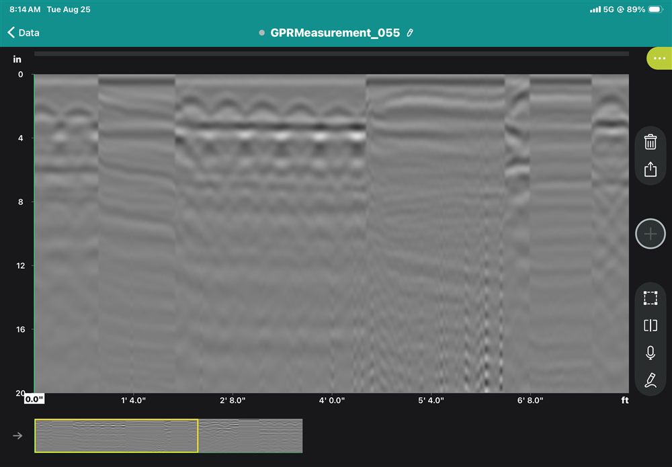The width and height of the screenshot is (672, 467).
Task: Edit measurement name with pencil icon
Action: 410,32
